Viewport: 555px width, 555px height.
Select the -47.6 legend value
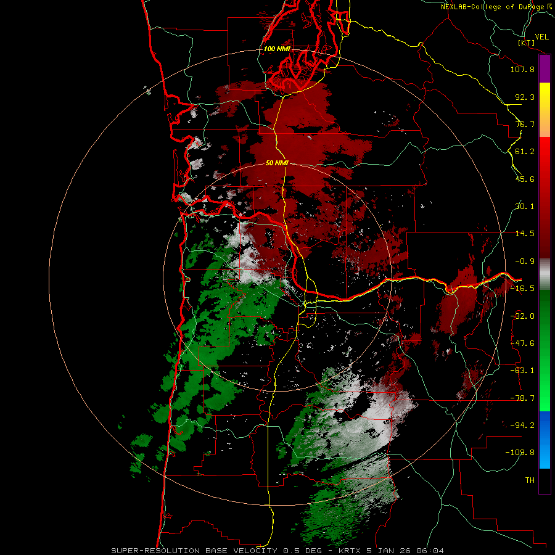tap(522, 343)
